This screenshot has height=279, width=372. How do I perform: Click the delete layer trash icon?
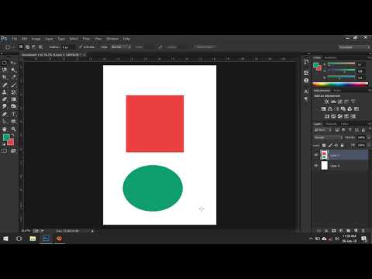[x=363, y=231]
